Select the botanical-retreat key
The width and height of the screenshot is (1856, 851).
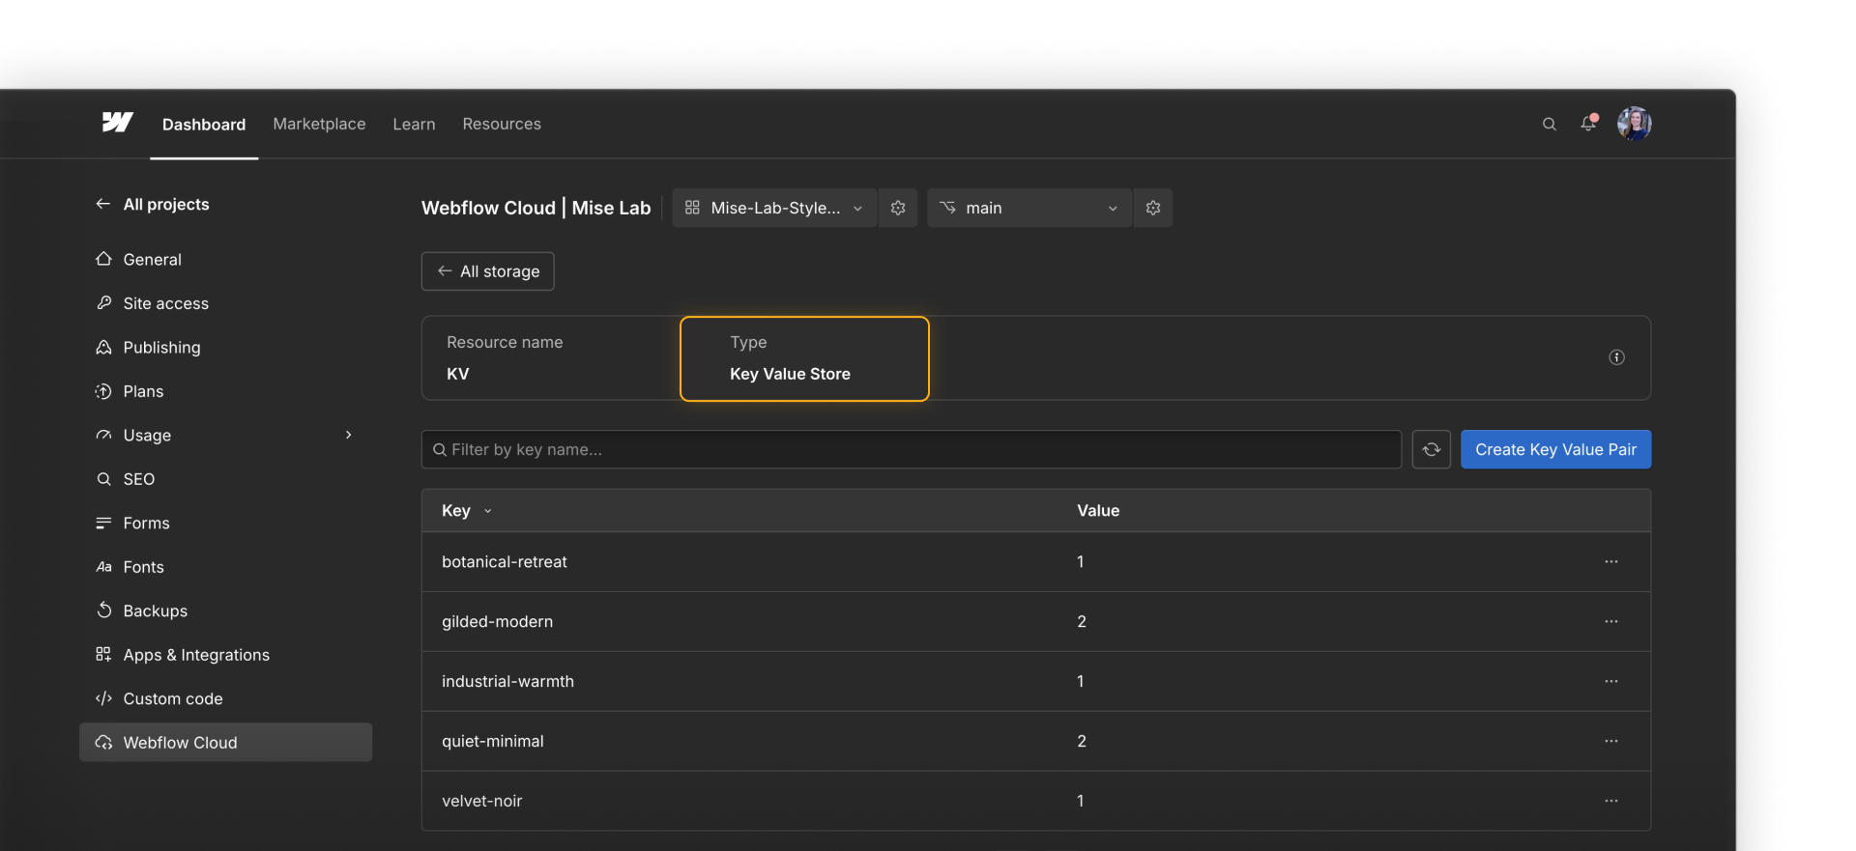pos(505,561)
